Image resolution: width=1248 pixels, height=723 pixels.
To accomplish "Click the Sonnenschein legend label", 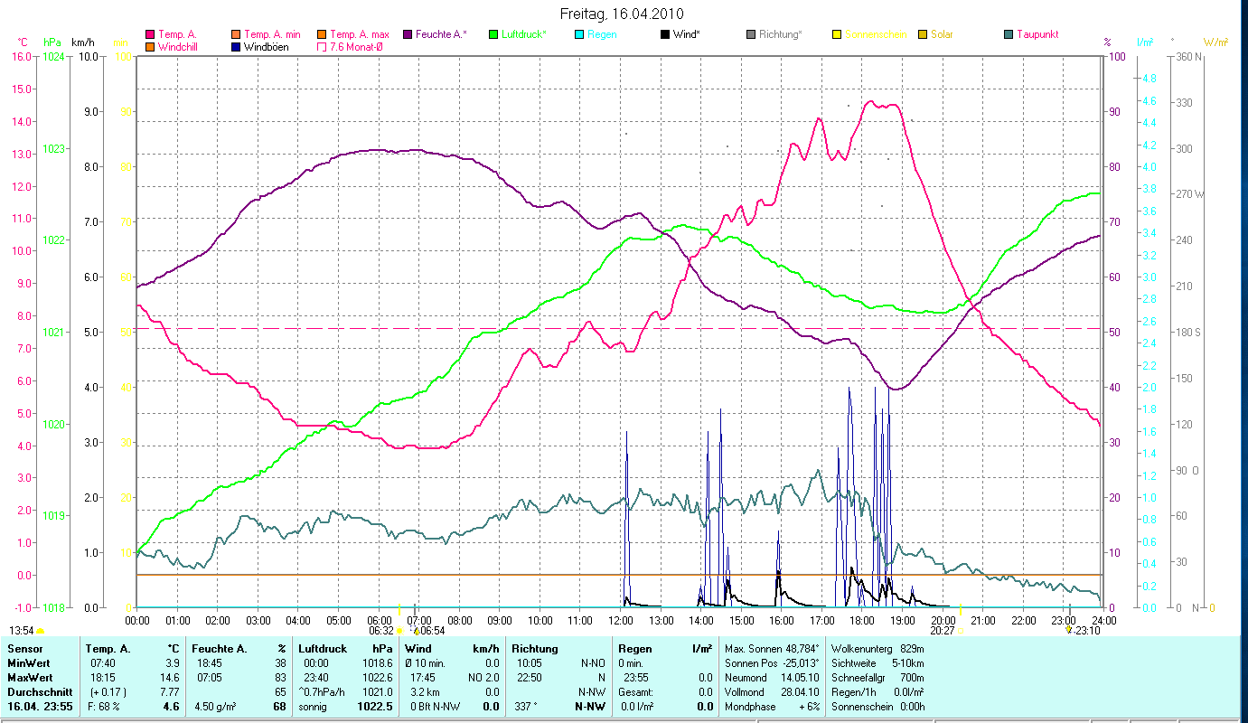I will [x=876, y=34].
